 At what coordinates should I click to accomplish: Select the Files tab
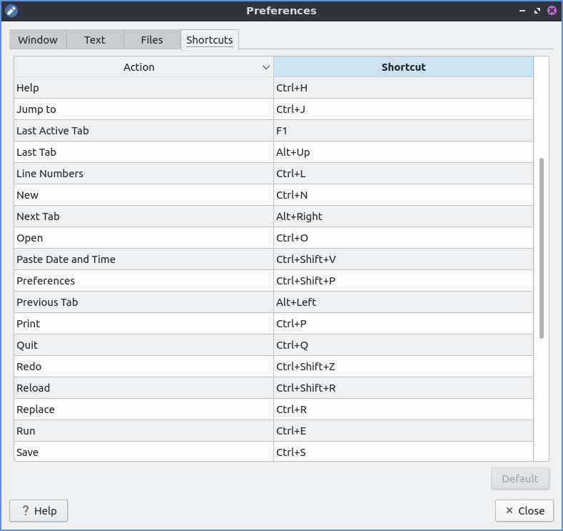point(152,40)
